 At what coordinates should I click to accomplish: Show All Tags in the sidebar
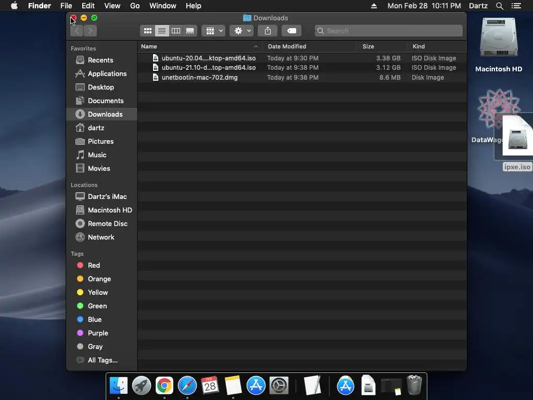tap(103, 360)
